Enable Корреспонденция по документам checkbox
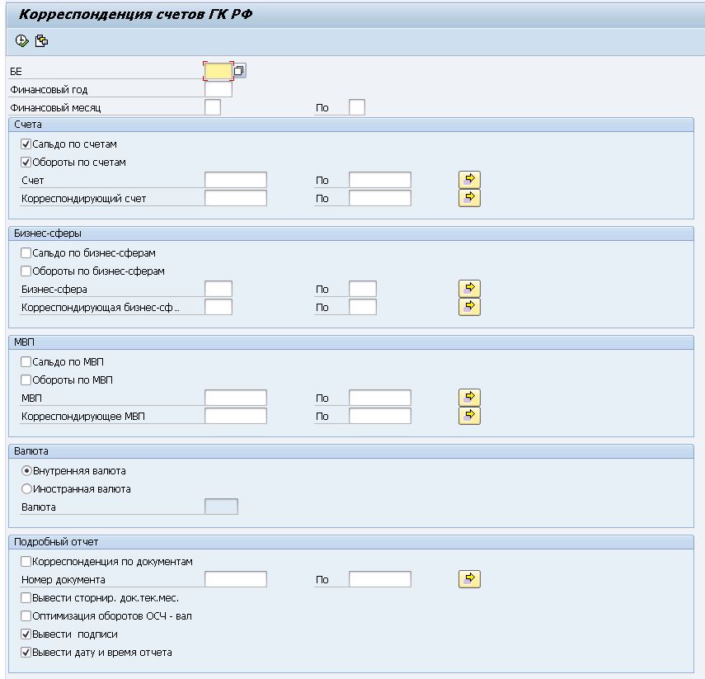705x679 pixels. [x=26, y=562]
